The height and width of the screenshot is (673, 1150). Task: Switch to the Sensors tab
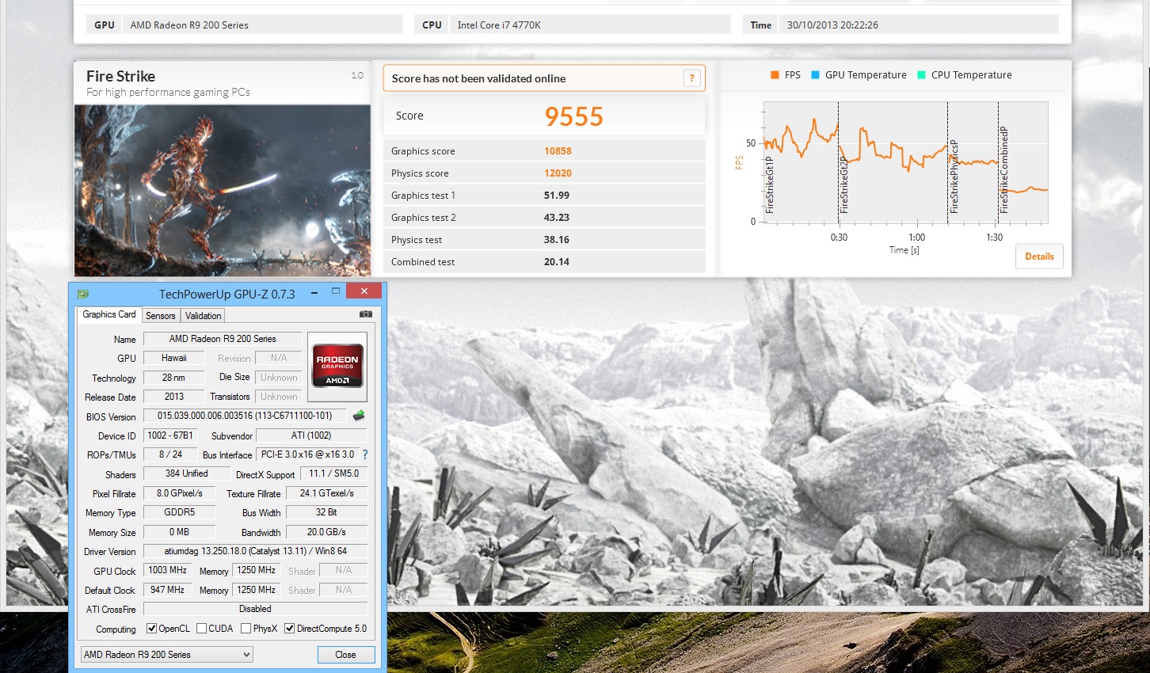tap(161, 315)
